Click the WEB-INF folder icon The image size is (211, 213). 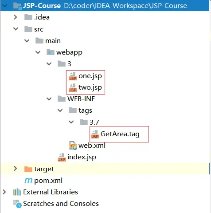coord(62,99)
